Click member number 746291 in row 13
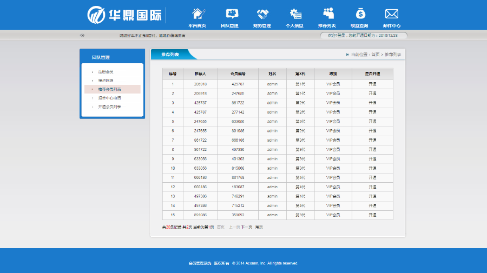This screenshot has height=273, width=487. pos(238,196)
